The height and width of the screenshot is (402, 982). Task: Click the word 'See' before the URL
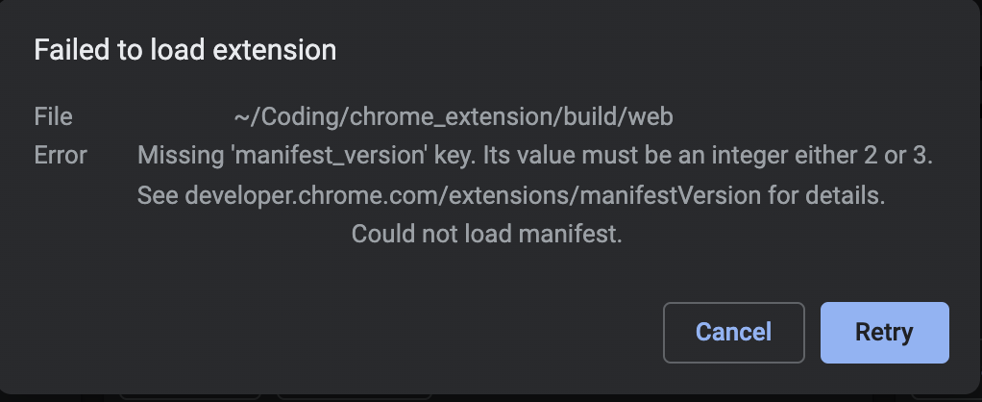pos(158,196)
